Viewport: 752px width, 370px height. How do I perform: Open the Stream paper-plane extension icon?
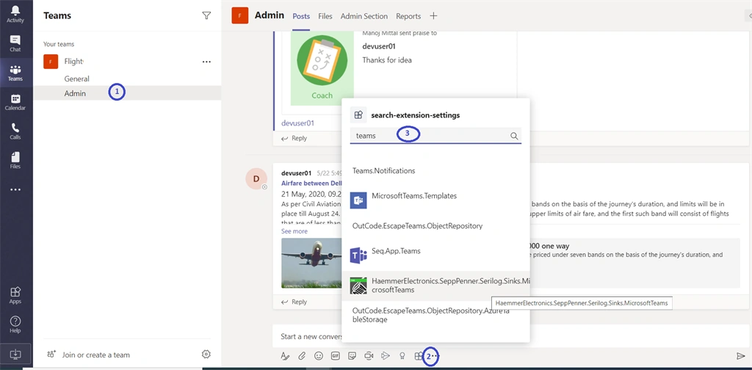[385, 355]
